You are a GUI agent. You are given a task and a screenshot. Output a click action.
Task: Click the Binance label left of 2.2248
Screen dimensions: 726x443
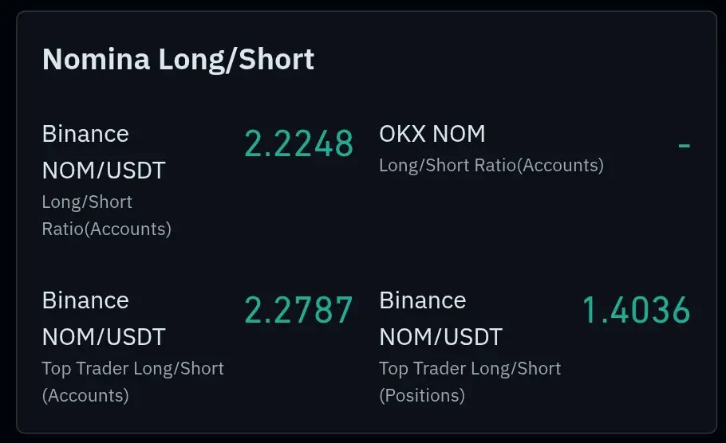(85, 134)
